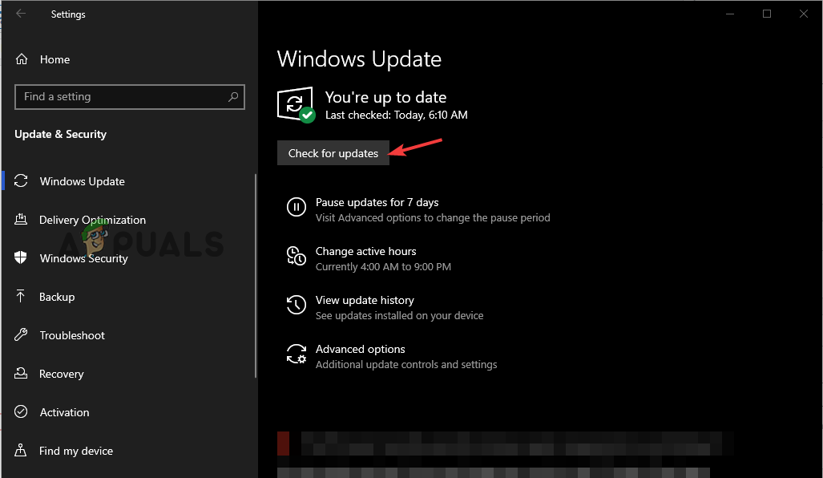Click Currently 4:00 AM to 9:00 PM text
Viewport: 823px width, 478px height.
[x=383, y=267]
